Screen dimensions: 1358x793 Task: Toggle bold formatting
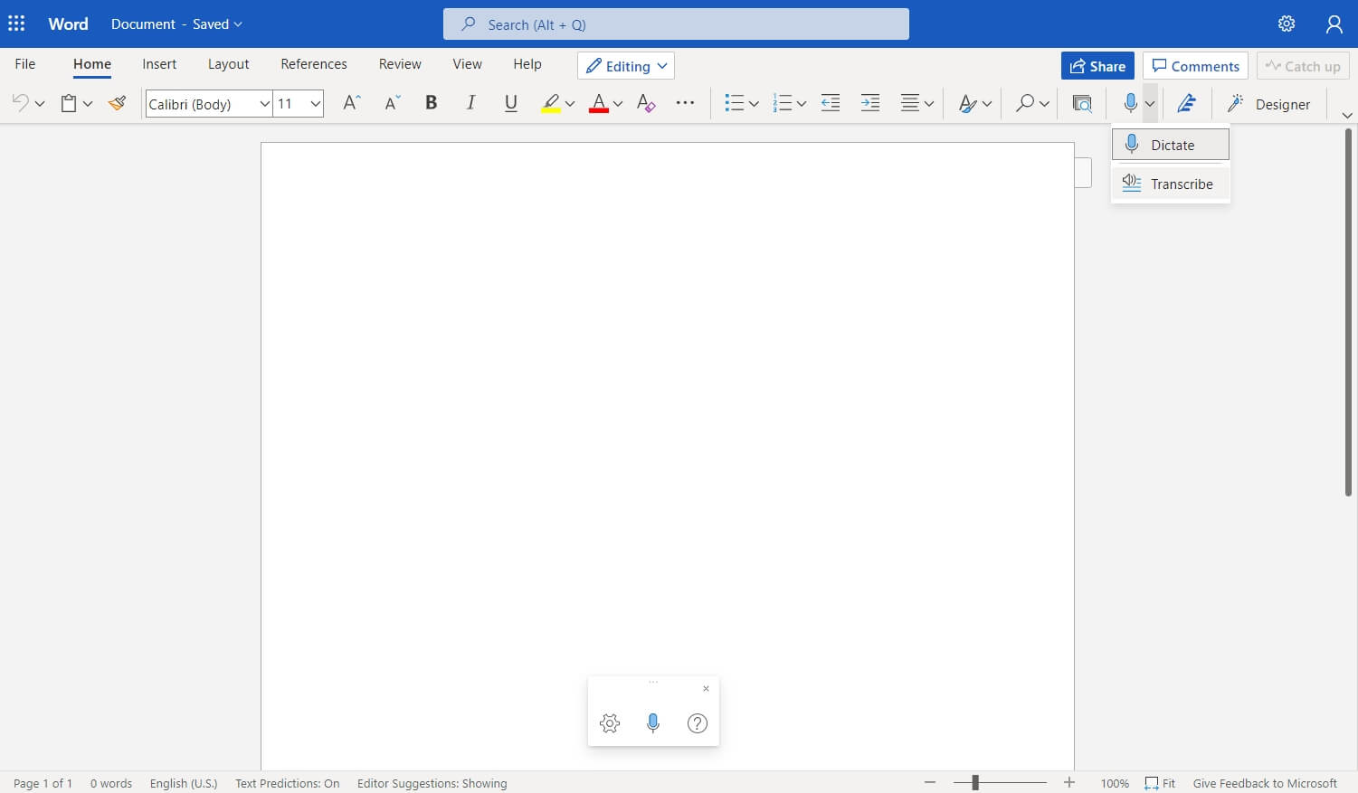coord(432,103)
